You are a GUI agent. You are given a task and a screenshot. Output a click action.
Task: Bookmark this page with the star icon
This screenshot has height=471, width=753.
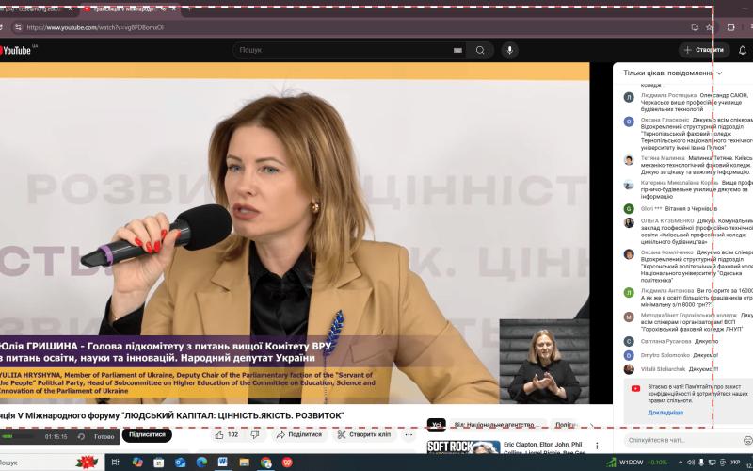[710, 27]
